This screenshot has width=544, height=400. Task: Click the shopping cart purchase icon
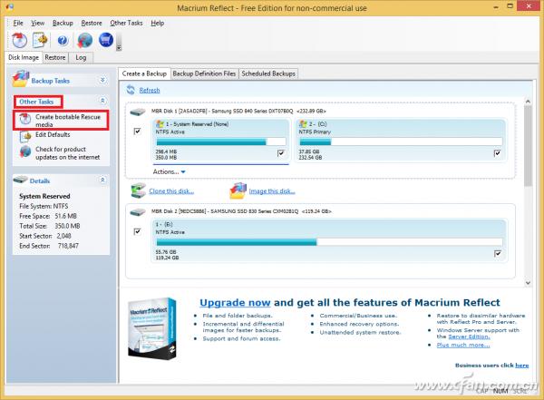coord(106,40)
